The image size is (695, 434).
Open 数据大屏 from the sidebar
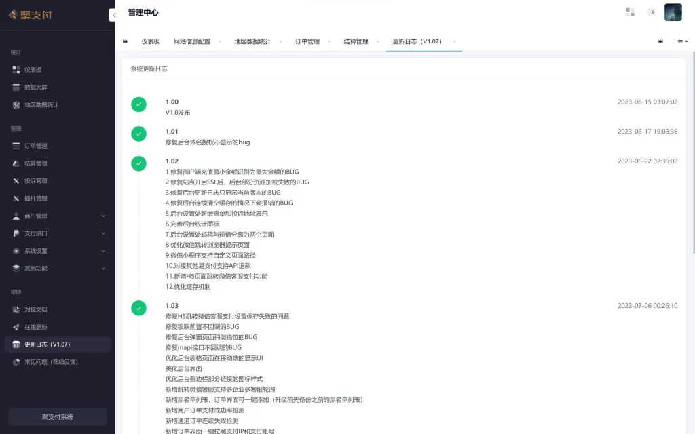[x=15, y=87]
